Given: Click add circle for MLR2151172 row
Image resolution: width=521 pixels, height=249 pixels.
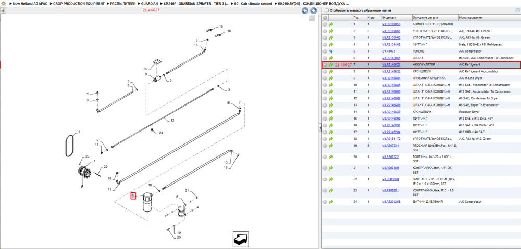Looking at the screenshot, I should click(x=325, y=139).
